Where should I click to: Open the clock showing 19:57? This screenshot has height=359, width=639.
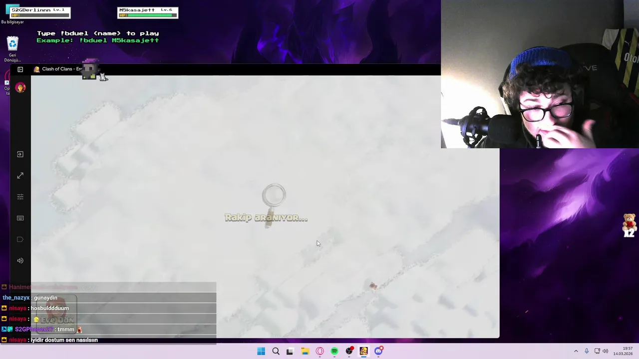point(623,351)
